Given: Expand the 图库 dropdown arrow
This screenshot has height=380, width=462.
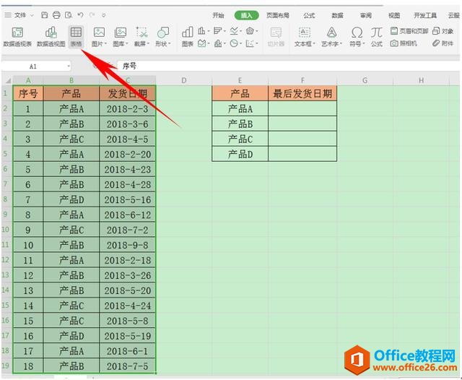Looking at the screenshot, I should [127, 44].
